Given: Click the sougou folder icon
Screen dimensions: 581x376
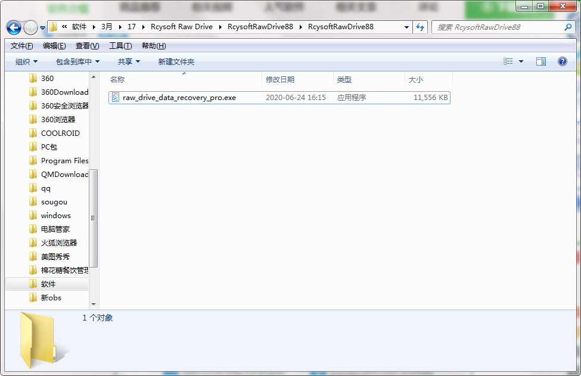Looking at the screenshot, I should (33, 202).
